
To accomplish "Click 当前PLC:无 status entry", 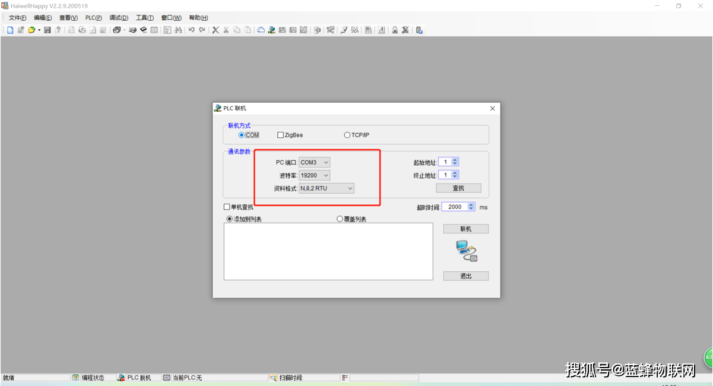I will (x=188, y=378).
